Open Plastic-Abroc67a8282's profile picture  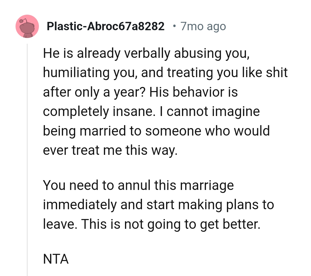click(x=27, y=26)
